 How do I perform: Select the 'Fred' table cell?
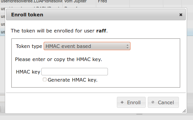coord(102,2)
